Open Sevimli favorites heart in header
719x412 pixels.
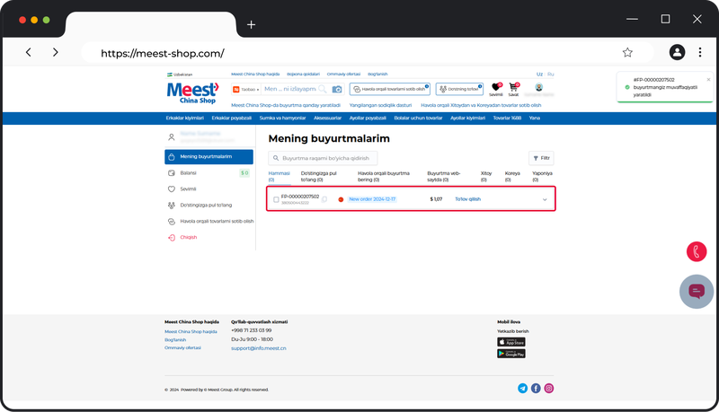pyautogui.click(x=495, y=88)
